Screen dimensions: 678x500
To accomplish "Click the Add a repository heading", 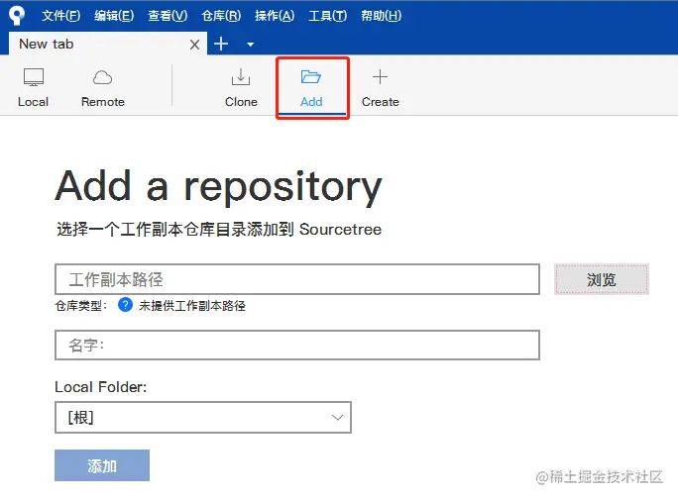I will point(219,186).
